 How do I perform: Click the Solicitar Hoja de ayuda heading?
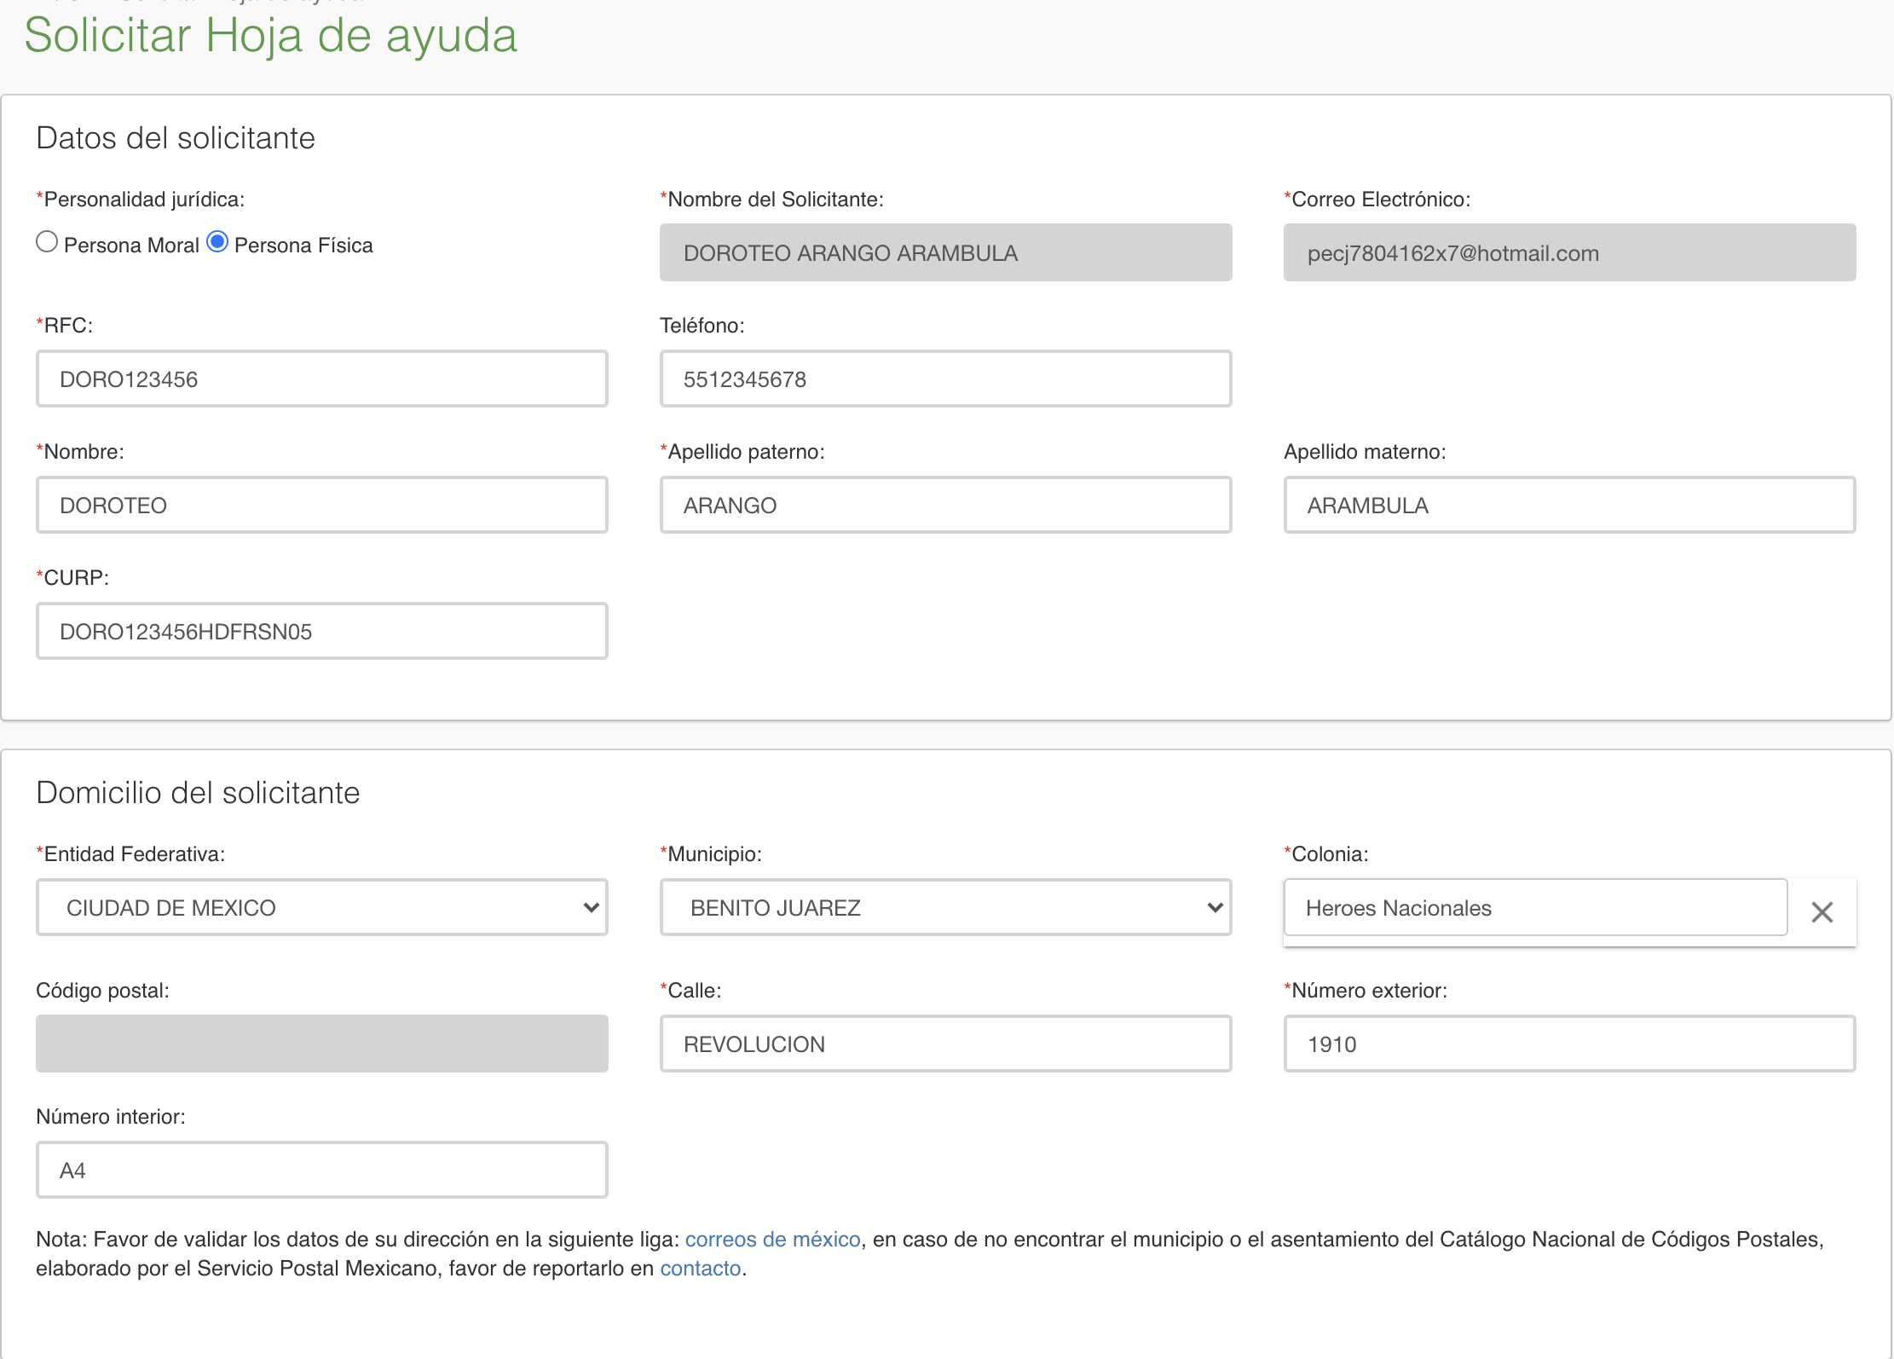tap(271, 36)
